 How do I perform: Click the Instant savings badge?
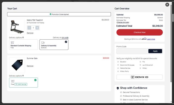point(21,84)
